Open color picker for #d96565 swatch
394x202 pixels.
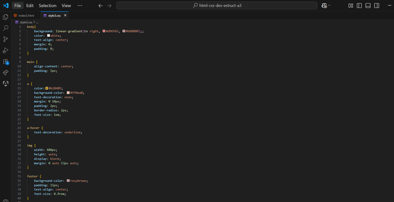(x=104, y=31)
